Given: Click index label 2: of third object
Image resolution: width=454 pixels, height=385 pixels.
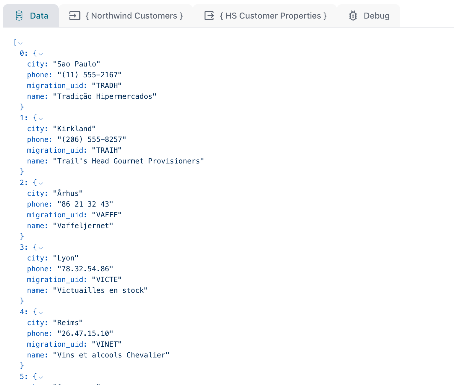Looking at the screenshot, I should pos(24,183).
